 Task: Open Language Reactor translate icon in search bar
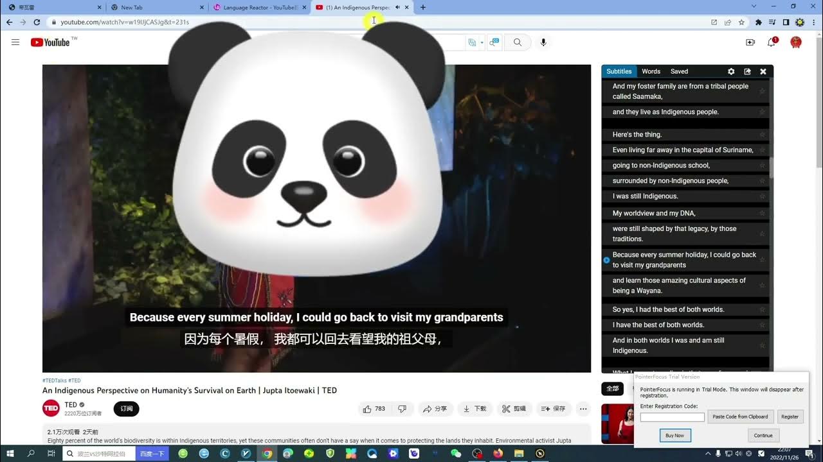pyautogui.click(x=472, y=42)
